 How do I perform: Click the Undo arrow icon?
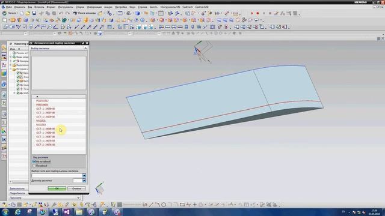pyautogui.click(x=61, y=13)
